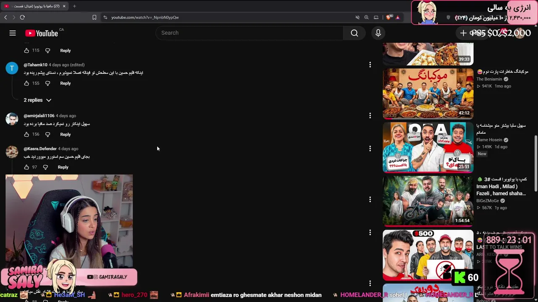Click the '4 days ago (edited)' timestamp
538x302 pixels.
pos(66,65)
